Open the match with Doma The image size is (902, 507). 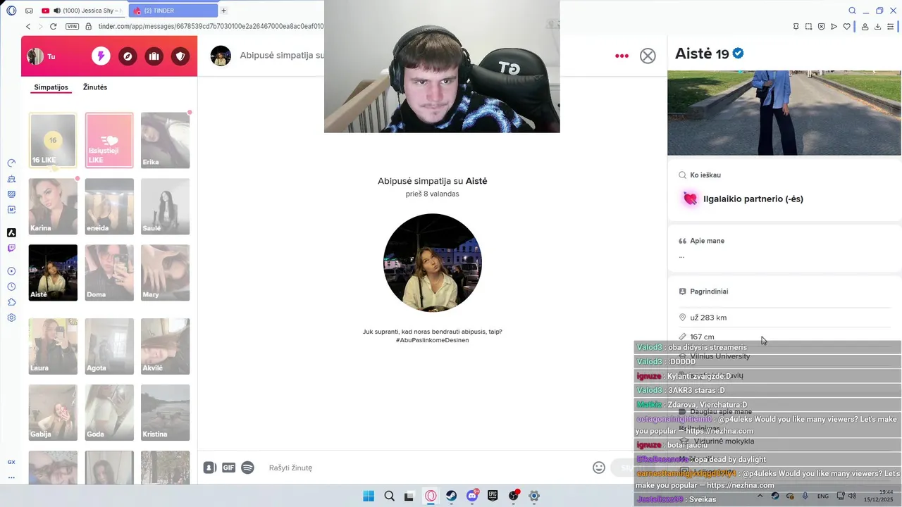[109, 273]
